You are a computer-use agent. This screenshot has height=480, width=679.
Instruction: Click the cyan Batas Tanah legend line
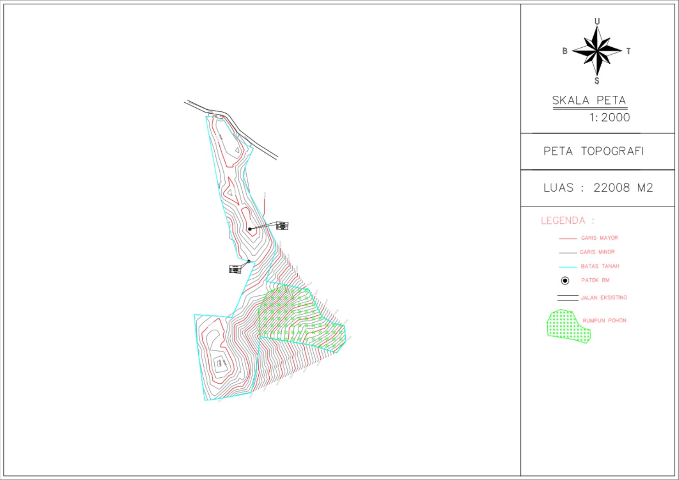pyautogui.click(x=568, y=267)
